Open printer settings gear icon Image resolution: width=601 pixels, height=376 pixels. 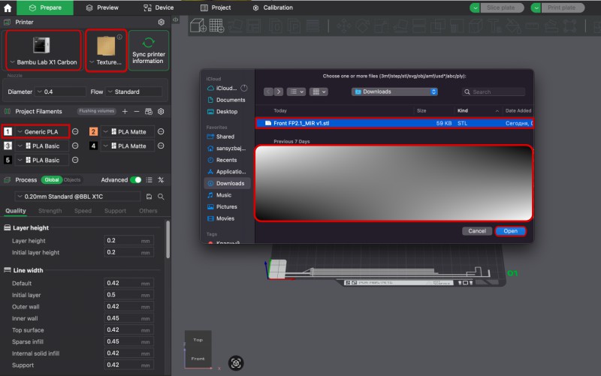point(162,23)
